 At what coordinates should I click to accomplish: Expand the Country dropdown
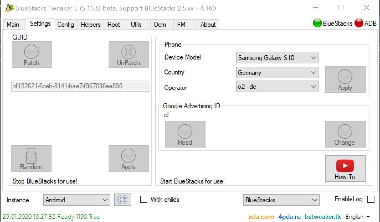277,73
